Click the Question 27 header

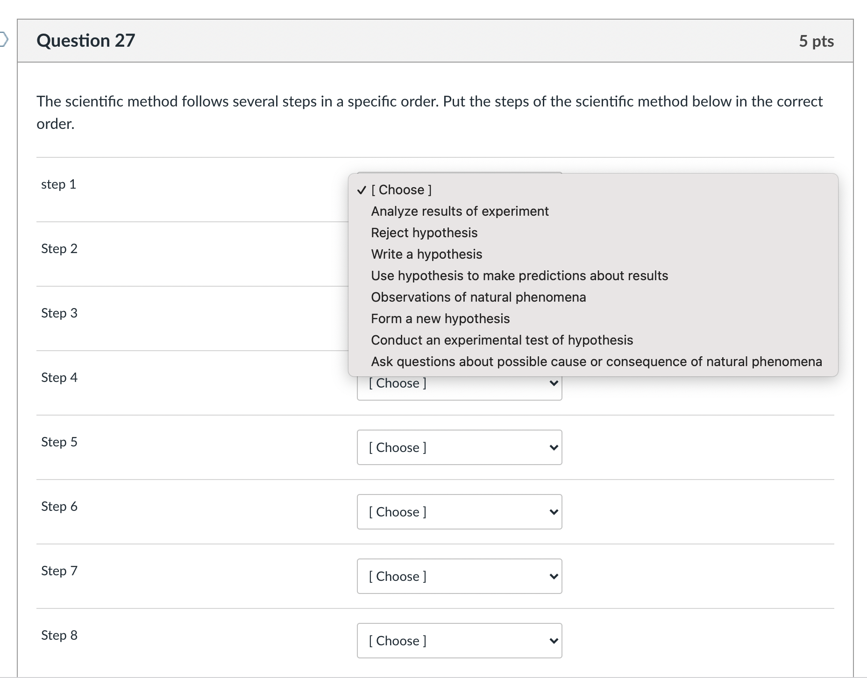(x=86, y=40)
